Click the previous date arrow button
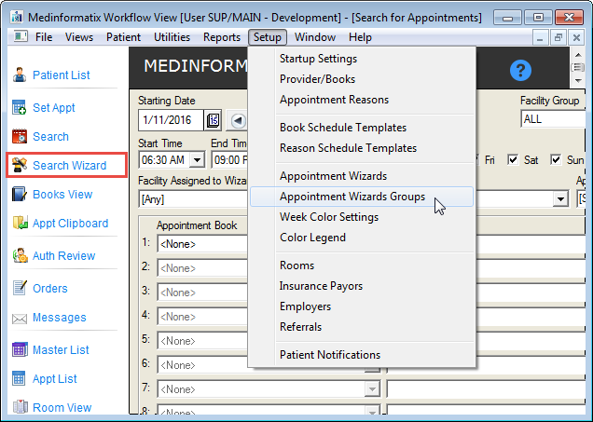 [238, 120]
